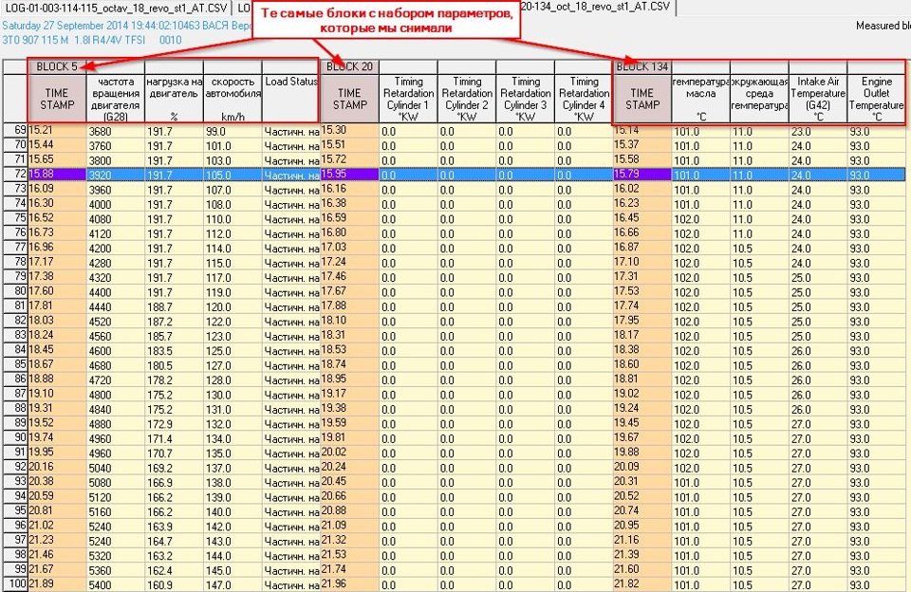Select row number 100

15,584
